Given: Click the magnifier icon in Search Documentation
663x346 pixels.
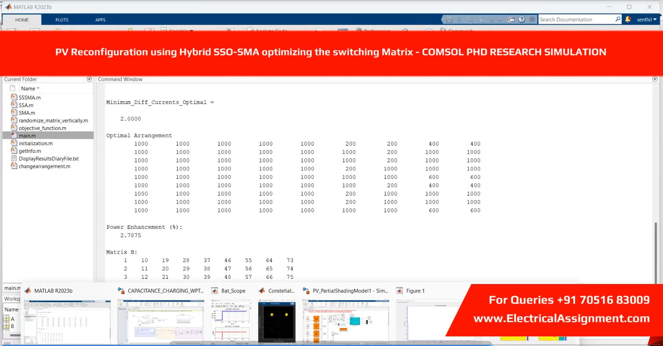Looking at the screenshot, I should [x=617, y=19].
